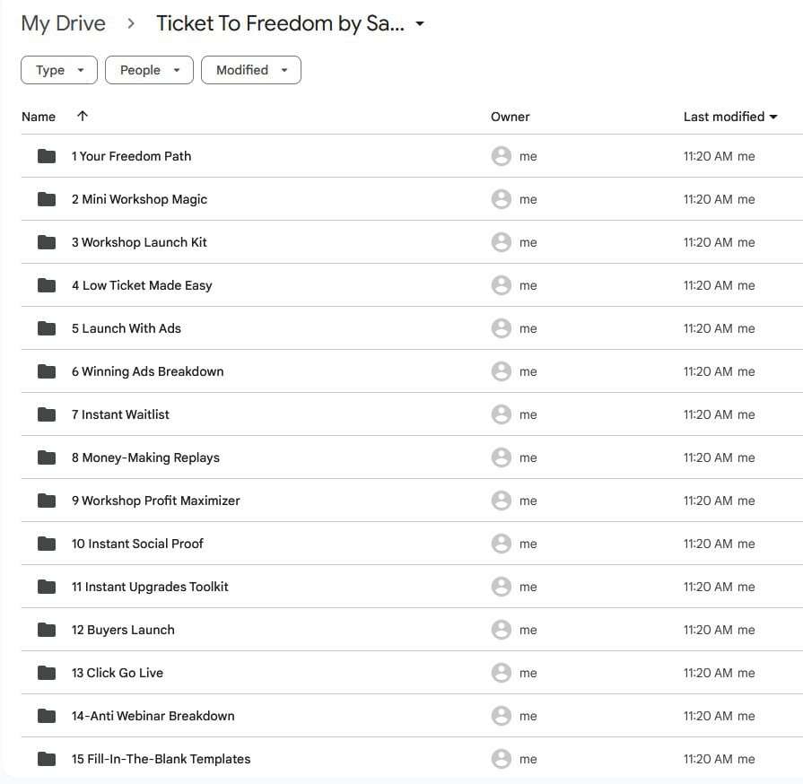Open the Ticket To Freedom folder title dropdown
The width and height of the screenshot is (803, 784).
point(420,24)
